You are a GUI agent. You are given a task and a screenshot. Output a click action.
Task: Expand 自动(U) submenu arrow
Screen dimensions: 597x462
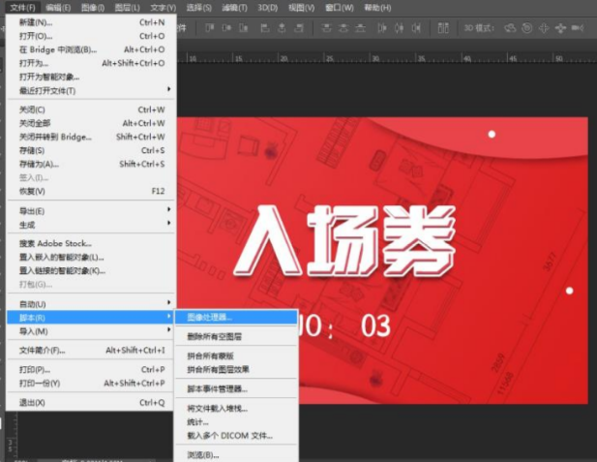point(168,302)
